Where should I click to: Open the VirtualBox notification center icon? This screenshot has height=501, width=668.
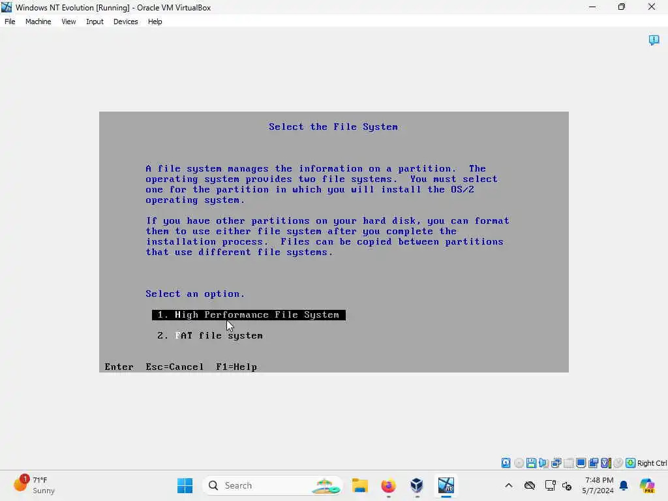654,40
